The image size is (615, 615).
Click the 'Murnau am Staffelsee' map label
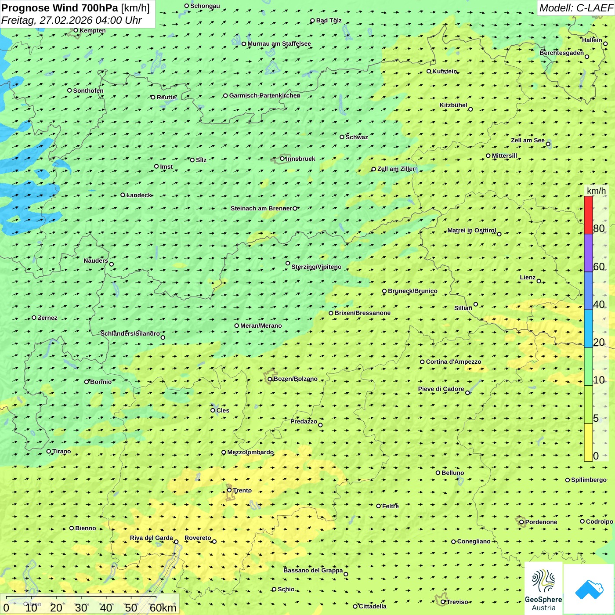pyautogui.click(x=279, y=43)
